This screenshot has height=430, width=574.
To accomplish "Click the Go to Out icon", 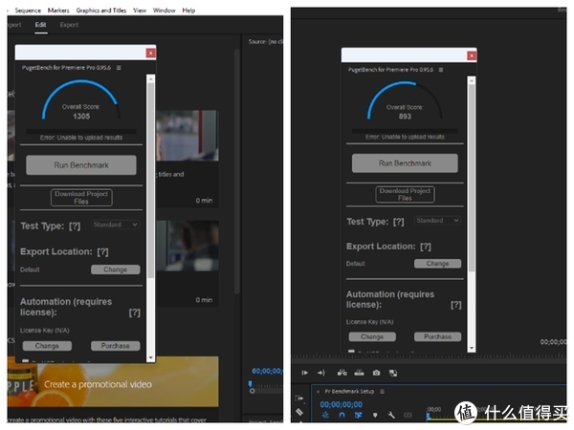I will [x=321, y=373].
